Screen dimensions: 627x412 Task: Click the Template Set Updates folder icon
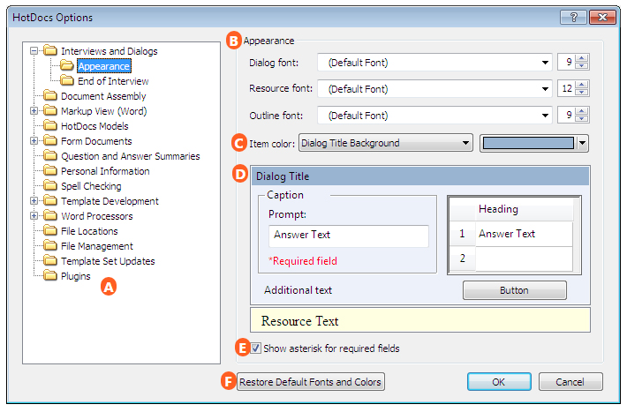50,260
